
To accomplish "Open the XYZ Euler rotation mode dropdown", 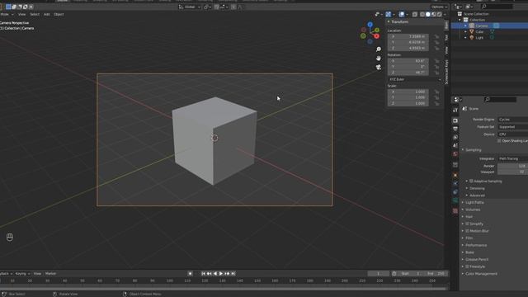I will (x=415, y=79).
